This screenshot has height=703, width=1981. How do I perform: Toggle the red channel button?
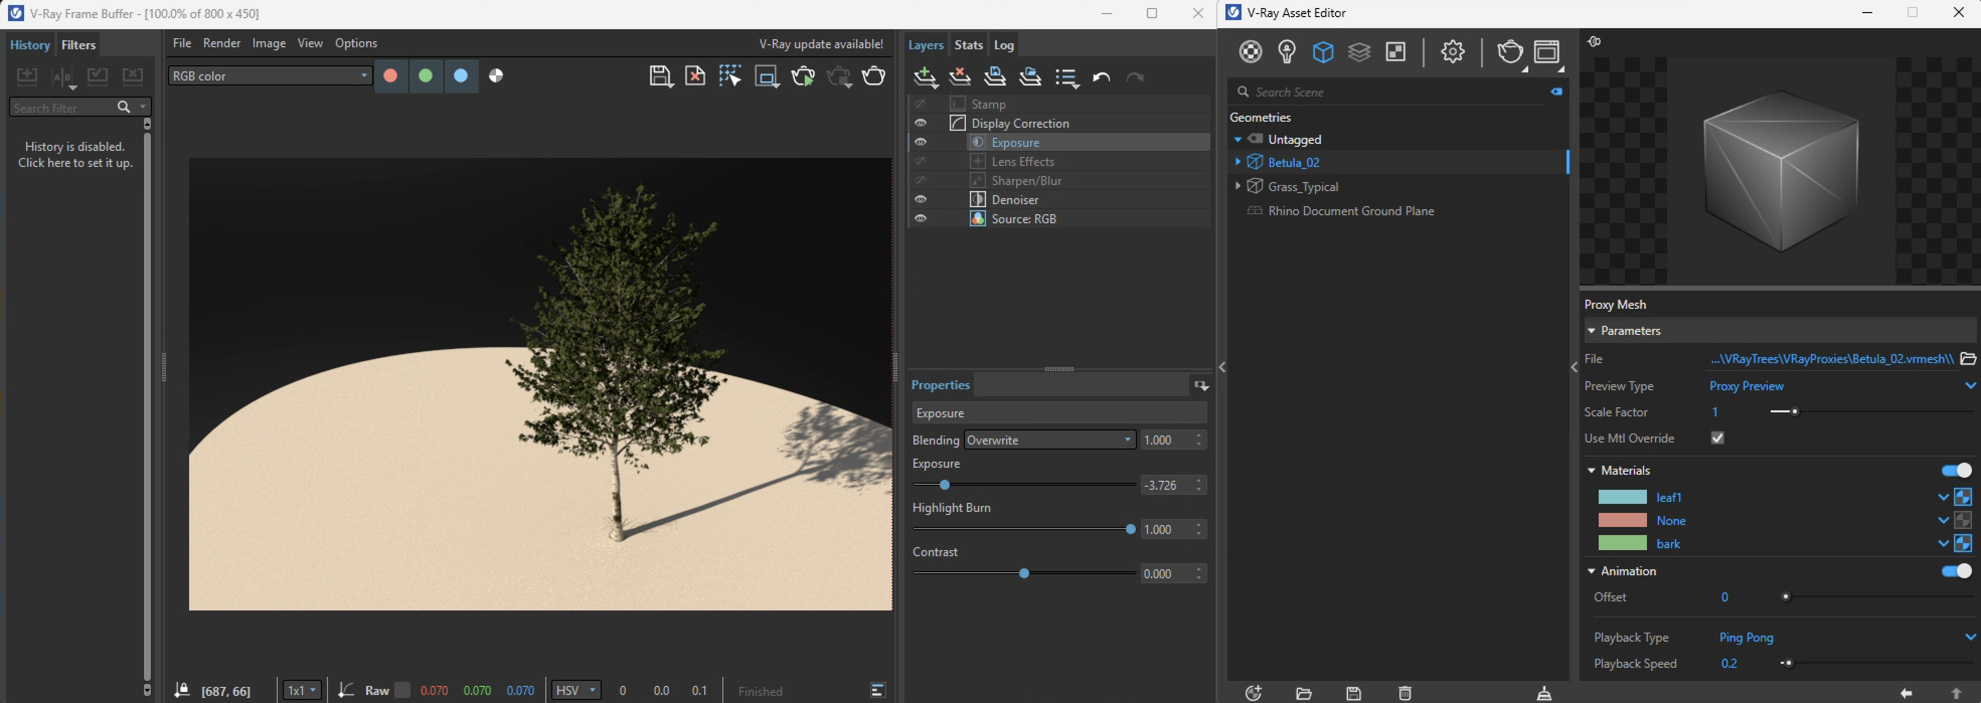click(391, 75)
